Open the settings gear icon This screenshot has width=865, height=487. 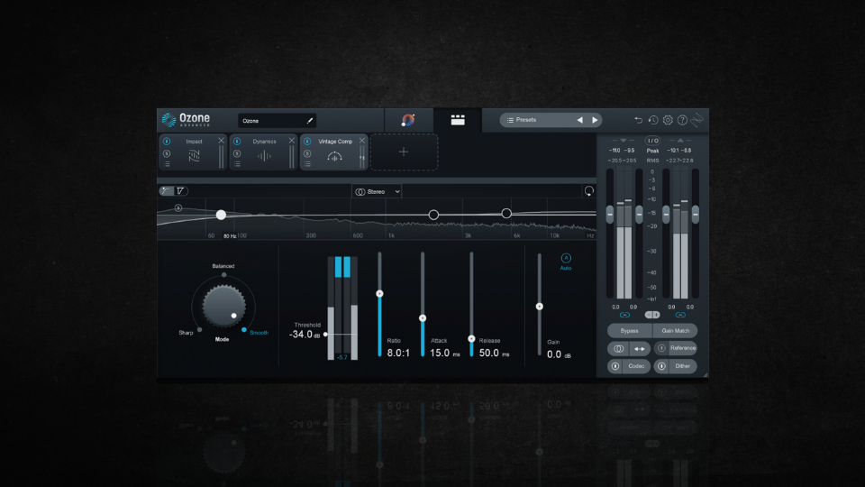(668, 120)
